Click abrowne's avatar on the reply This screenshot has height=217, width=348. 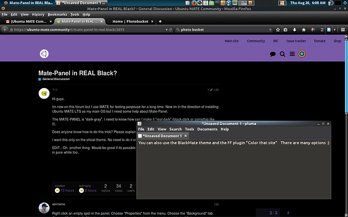tap(44, 208)
